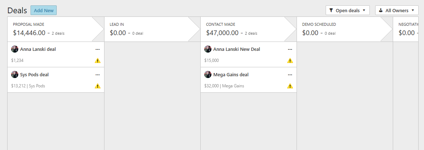
Task: Open the Sys Pods deal title
Action: point(34,75)
